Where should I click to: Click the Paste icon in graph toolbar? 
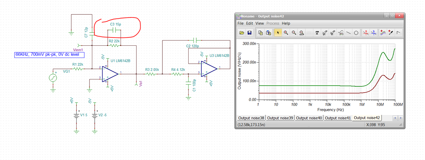tap(268, 33)
